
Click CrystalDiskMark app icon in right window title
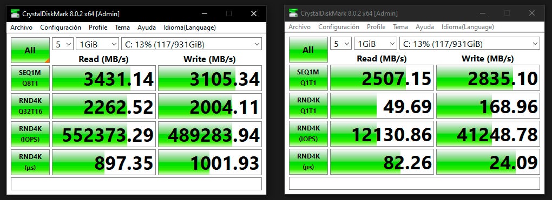293,13
